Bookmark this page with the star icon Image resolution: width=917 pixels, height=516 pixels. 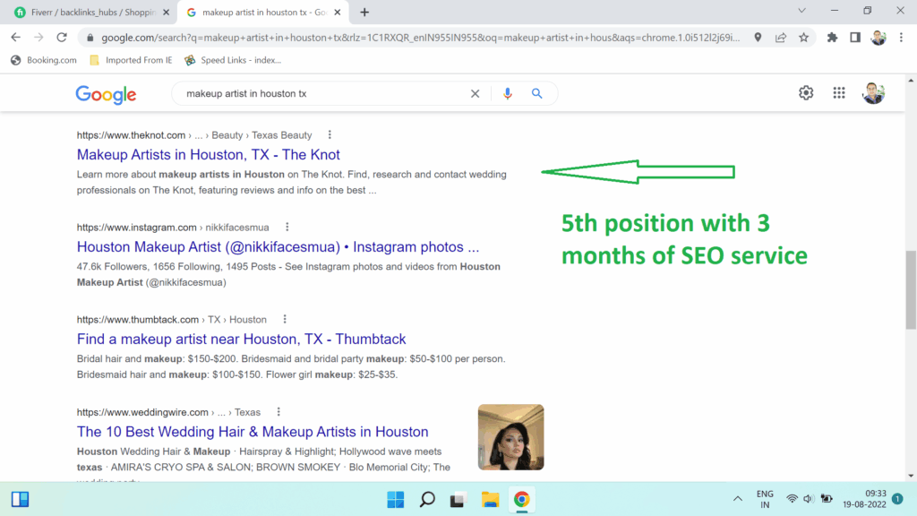[804, 38]
